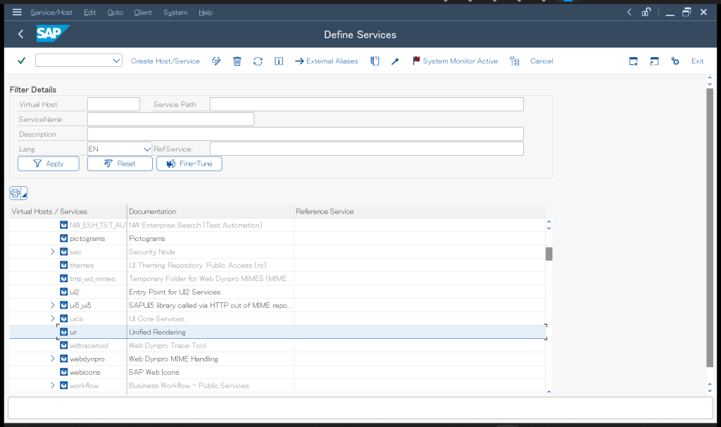Screen dimensions: 721x427
Task: Expand the sec Security Node
Action: point(53,252)
